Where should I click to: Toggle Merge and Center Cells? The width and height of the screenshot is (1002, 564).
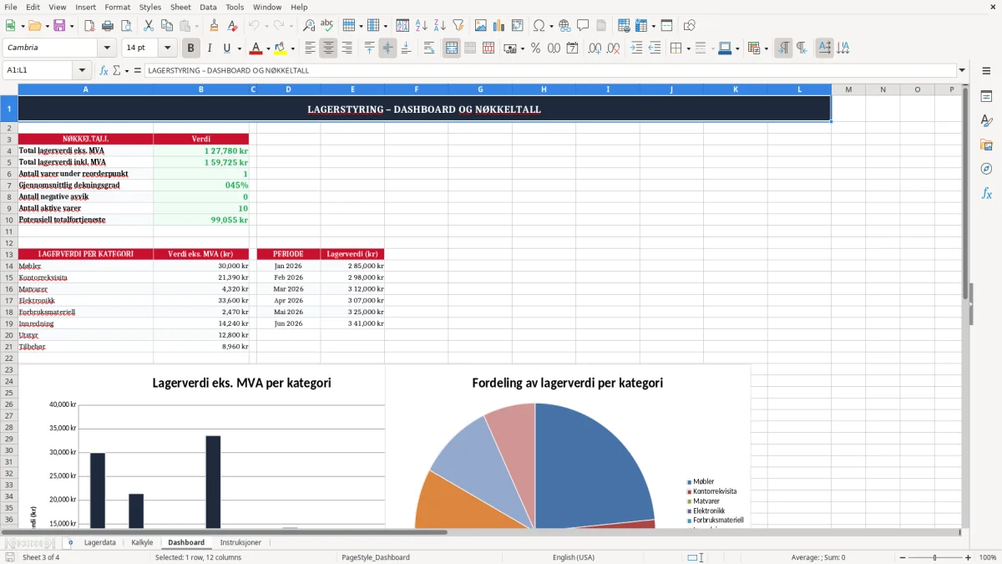452,48
